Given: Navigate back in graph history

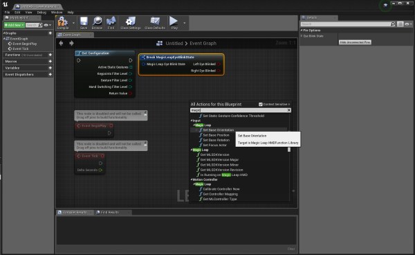Looking at the screenshot, I should (x=61, y=43).
